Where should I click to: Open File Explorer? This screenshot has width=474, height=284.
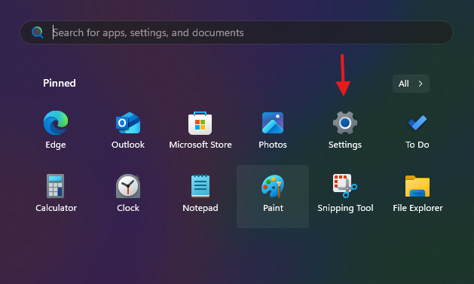(x=417, y=194)
